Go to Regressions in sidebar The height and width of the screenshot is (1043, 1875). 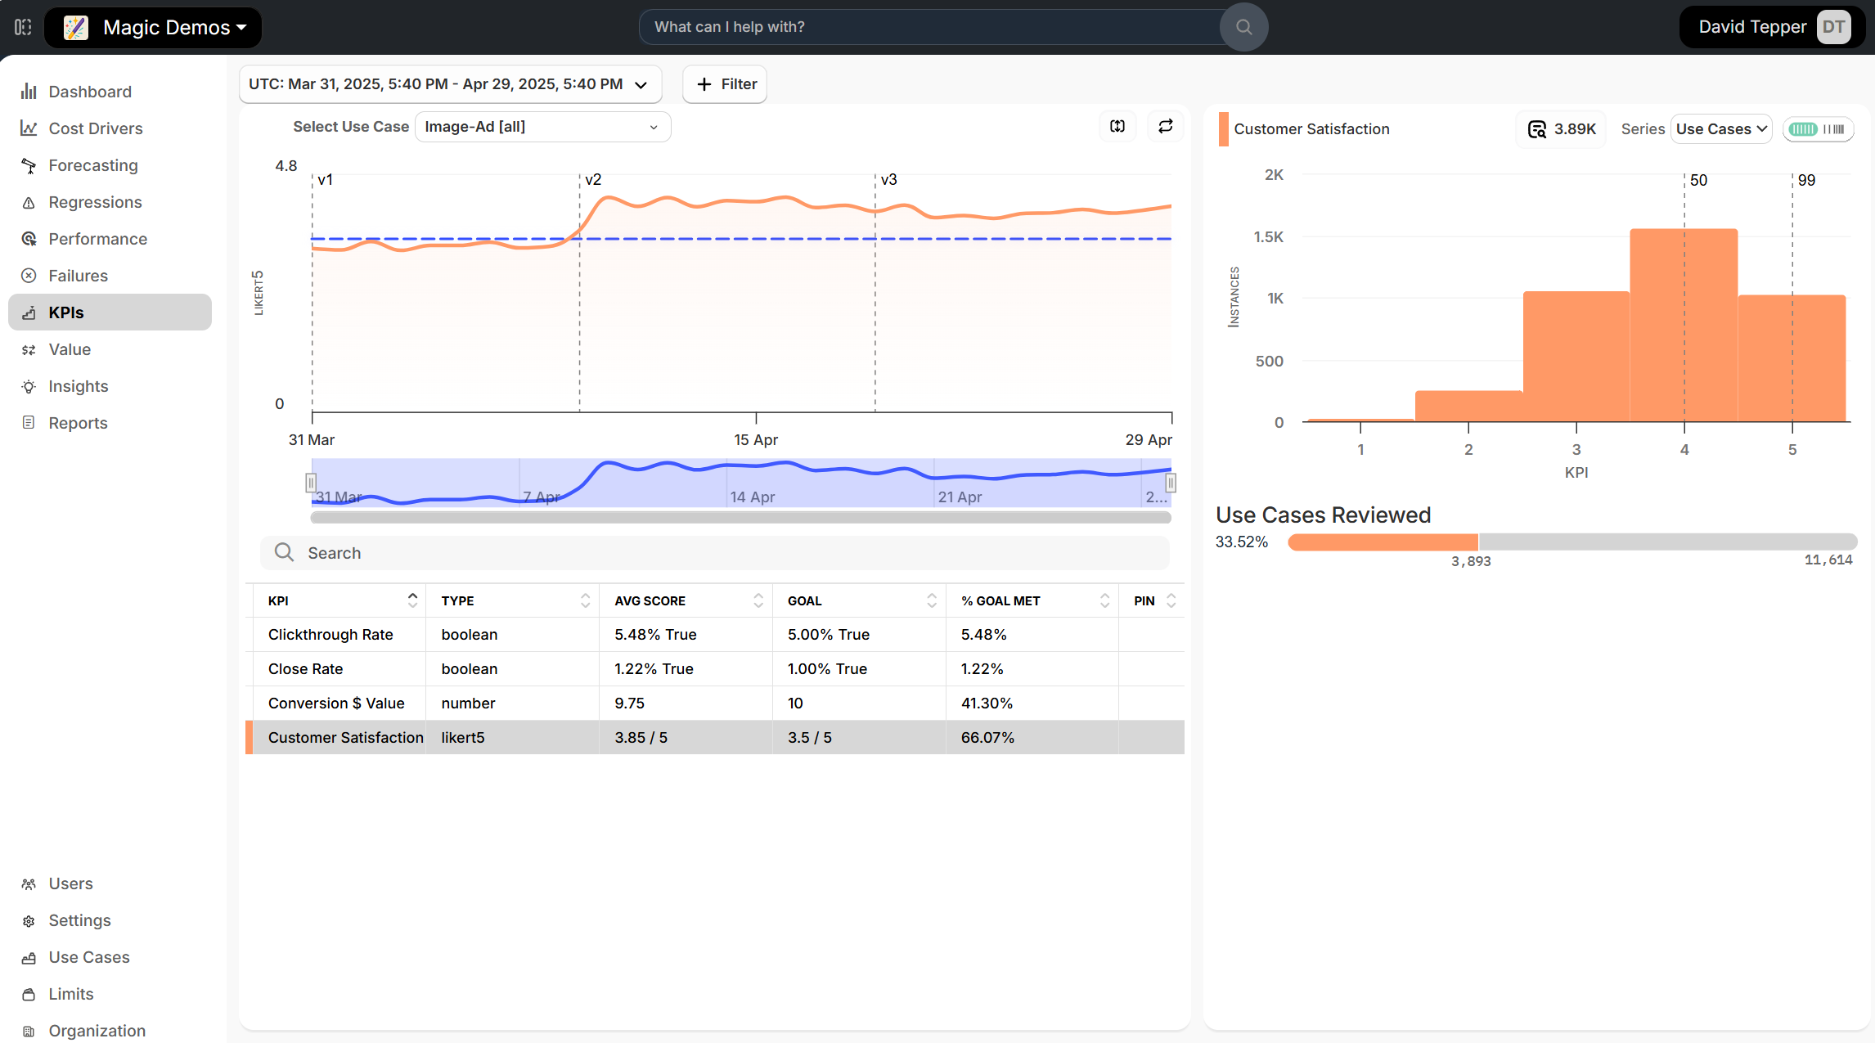pos(95,202)
